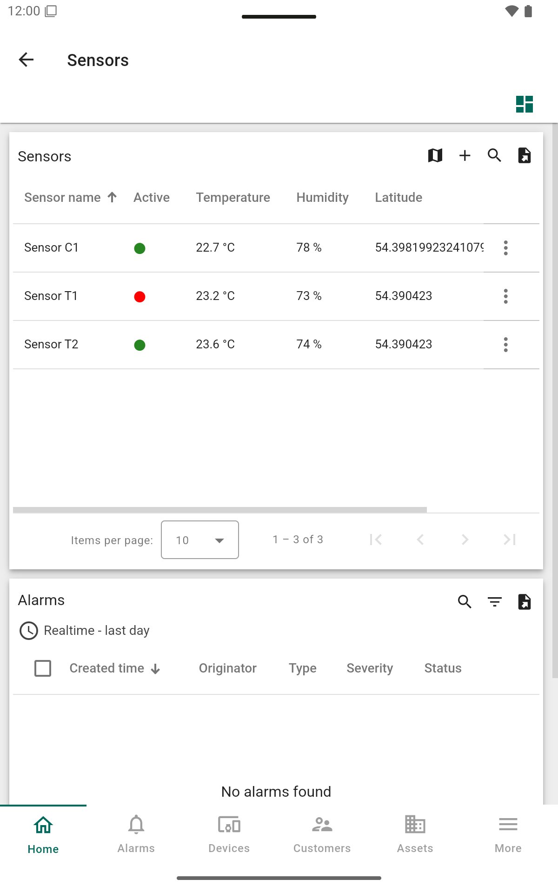Tick the alarms select-all checkbox

[x=43, y=668]
